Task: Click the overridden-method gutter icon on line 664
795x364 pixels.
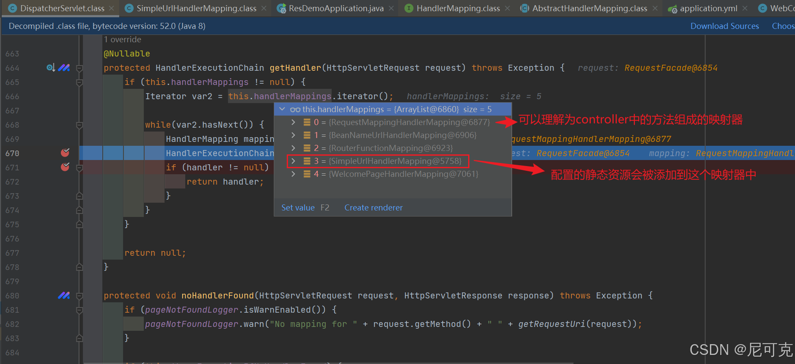Action: coord(51,68)
